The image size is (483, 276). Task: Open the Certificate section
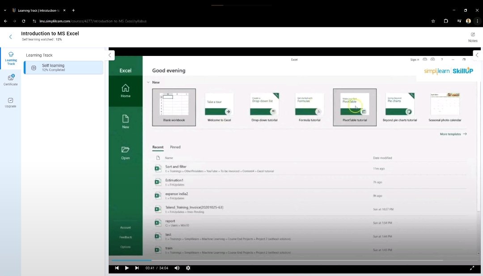(x=10, y=80)
